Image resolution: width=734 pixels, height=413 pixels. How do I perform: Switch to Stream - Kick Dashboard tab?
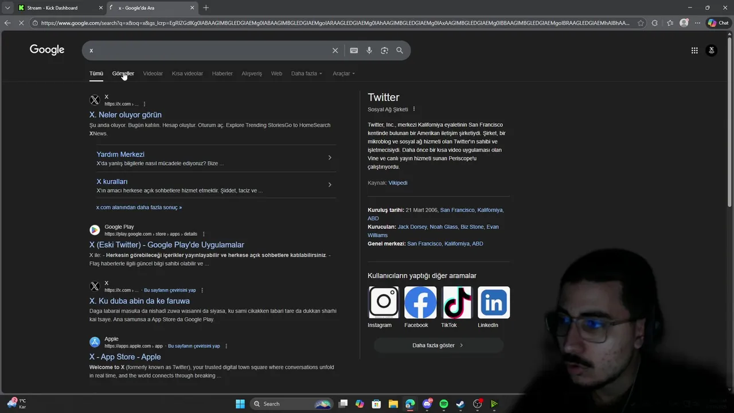click(x=60, y=8)
